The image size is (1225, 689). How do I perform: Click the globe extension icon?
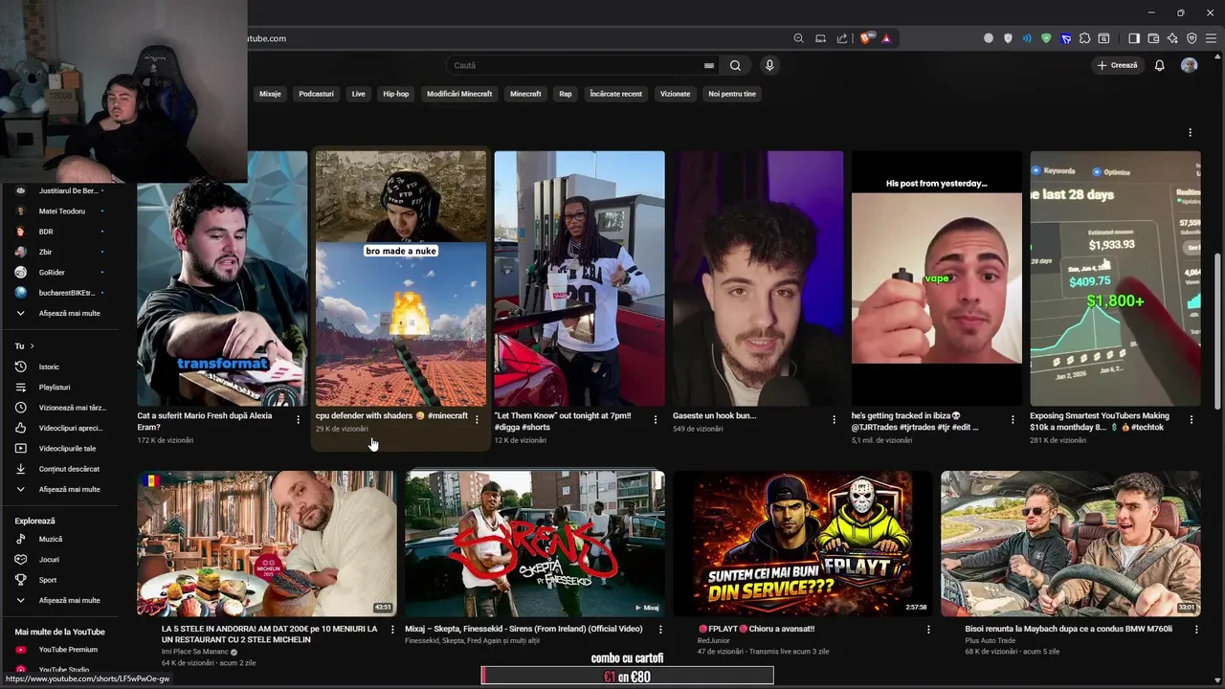[989, 38]
